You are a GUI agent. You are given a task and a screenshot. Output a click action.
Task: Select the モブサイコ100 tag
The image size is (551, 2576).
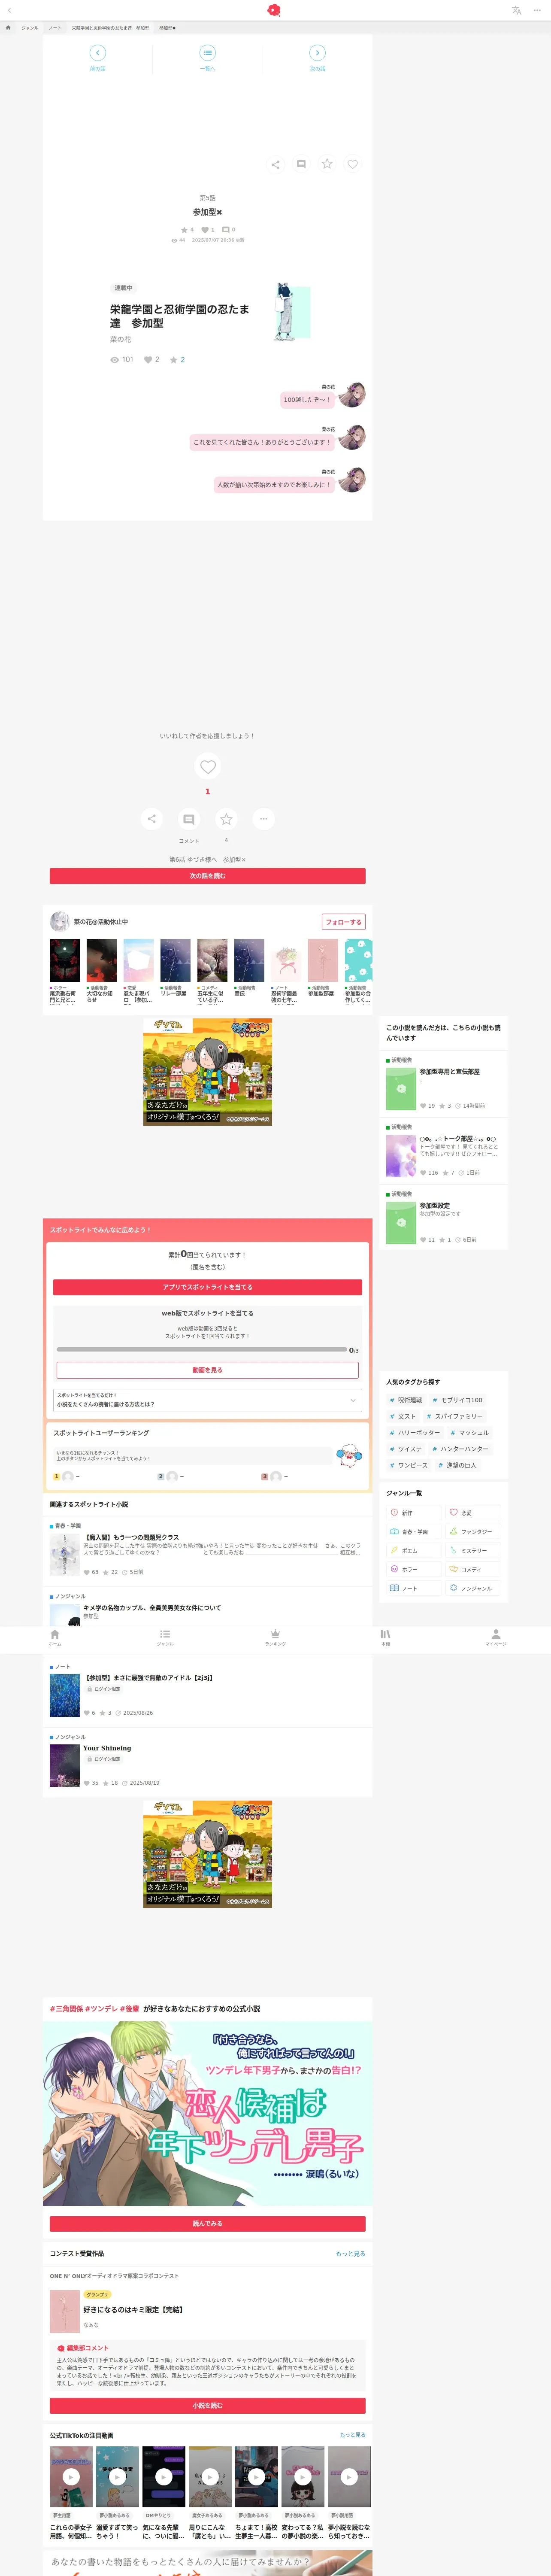pos(458,1400)
